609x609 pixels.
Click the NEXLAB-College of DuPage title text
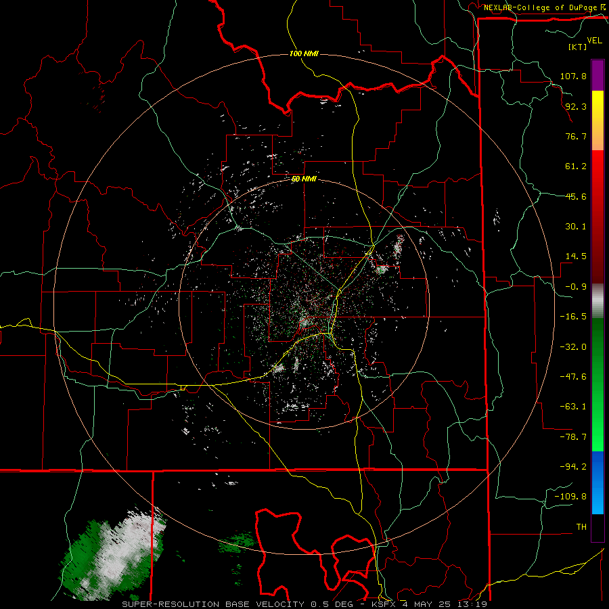[540, 7]
